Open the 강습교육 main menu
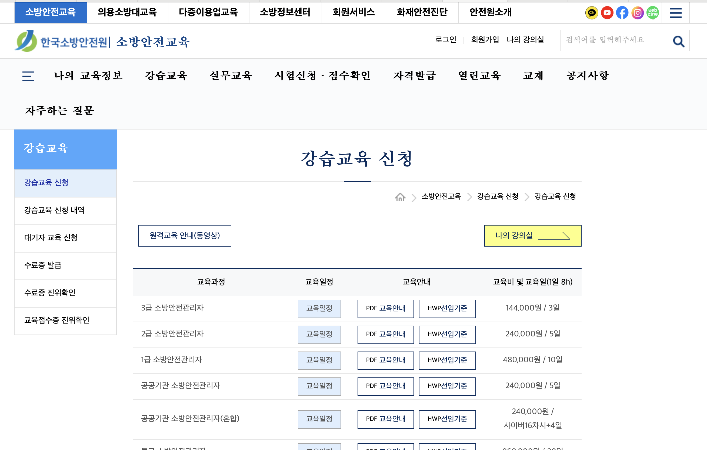This screenshot has width=707, height=450. coord(166,76)
